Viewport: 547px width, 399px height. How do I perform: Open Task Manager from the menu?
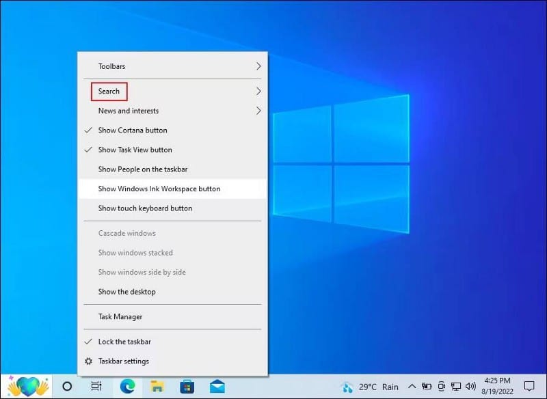pos(119,316)
